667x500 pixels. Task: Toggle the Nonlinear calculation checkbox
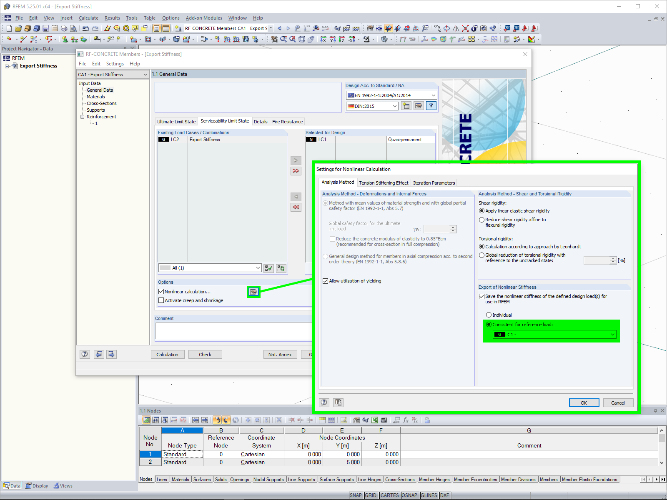(x=161, y=292)
